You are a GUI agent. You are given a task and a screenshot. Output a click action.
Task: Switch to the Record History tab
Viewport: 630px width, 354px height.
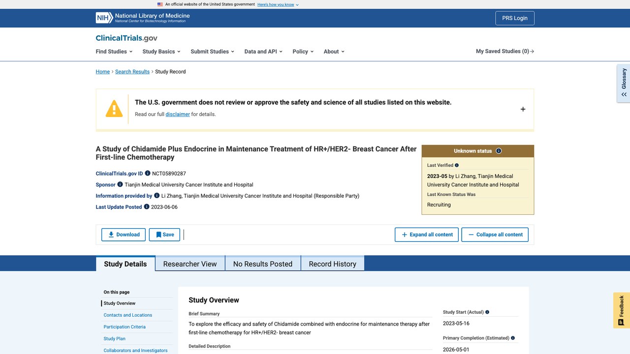click(x=333, y=264)
